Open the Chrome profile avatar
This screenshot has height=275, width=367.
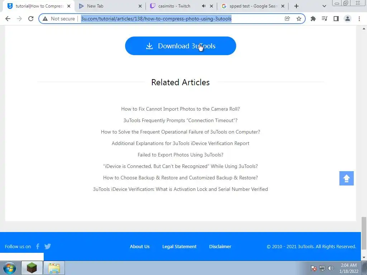coord(348,19)
